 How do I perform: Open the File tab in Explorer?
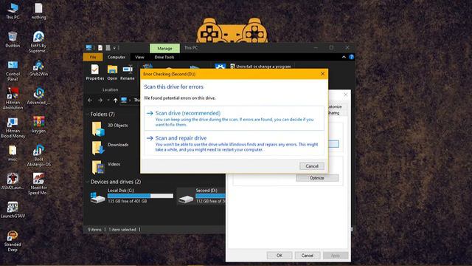tap(93, 57)
